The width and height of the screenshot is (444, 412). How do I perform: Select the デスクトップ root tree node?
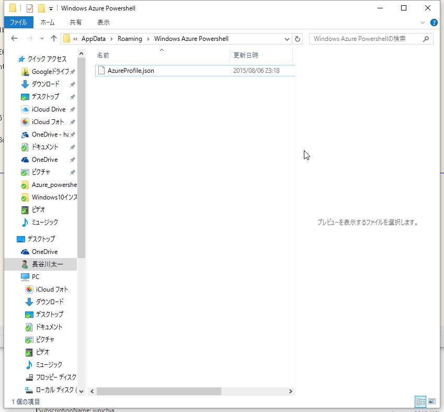pyautogui.click(x=36, y=239)
